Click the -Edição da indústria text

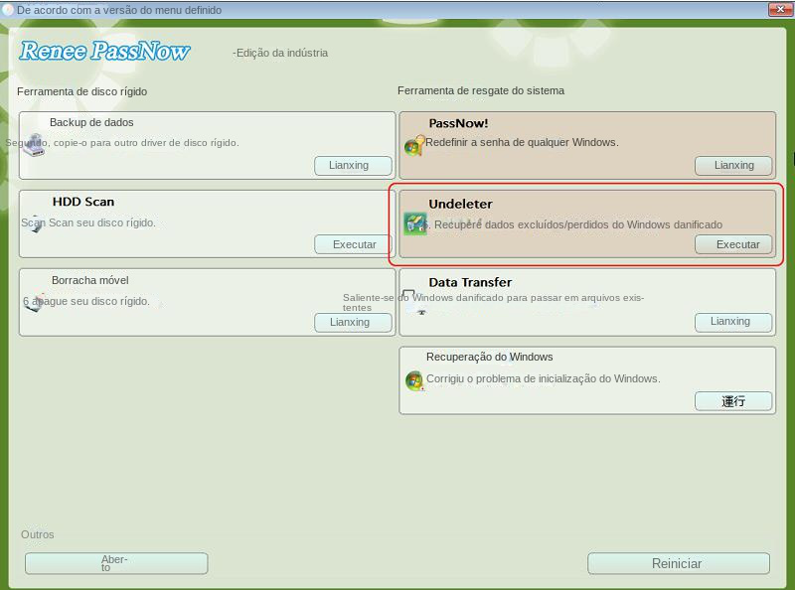pyautogui.click(x=280, y=53)
